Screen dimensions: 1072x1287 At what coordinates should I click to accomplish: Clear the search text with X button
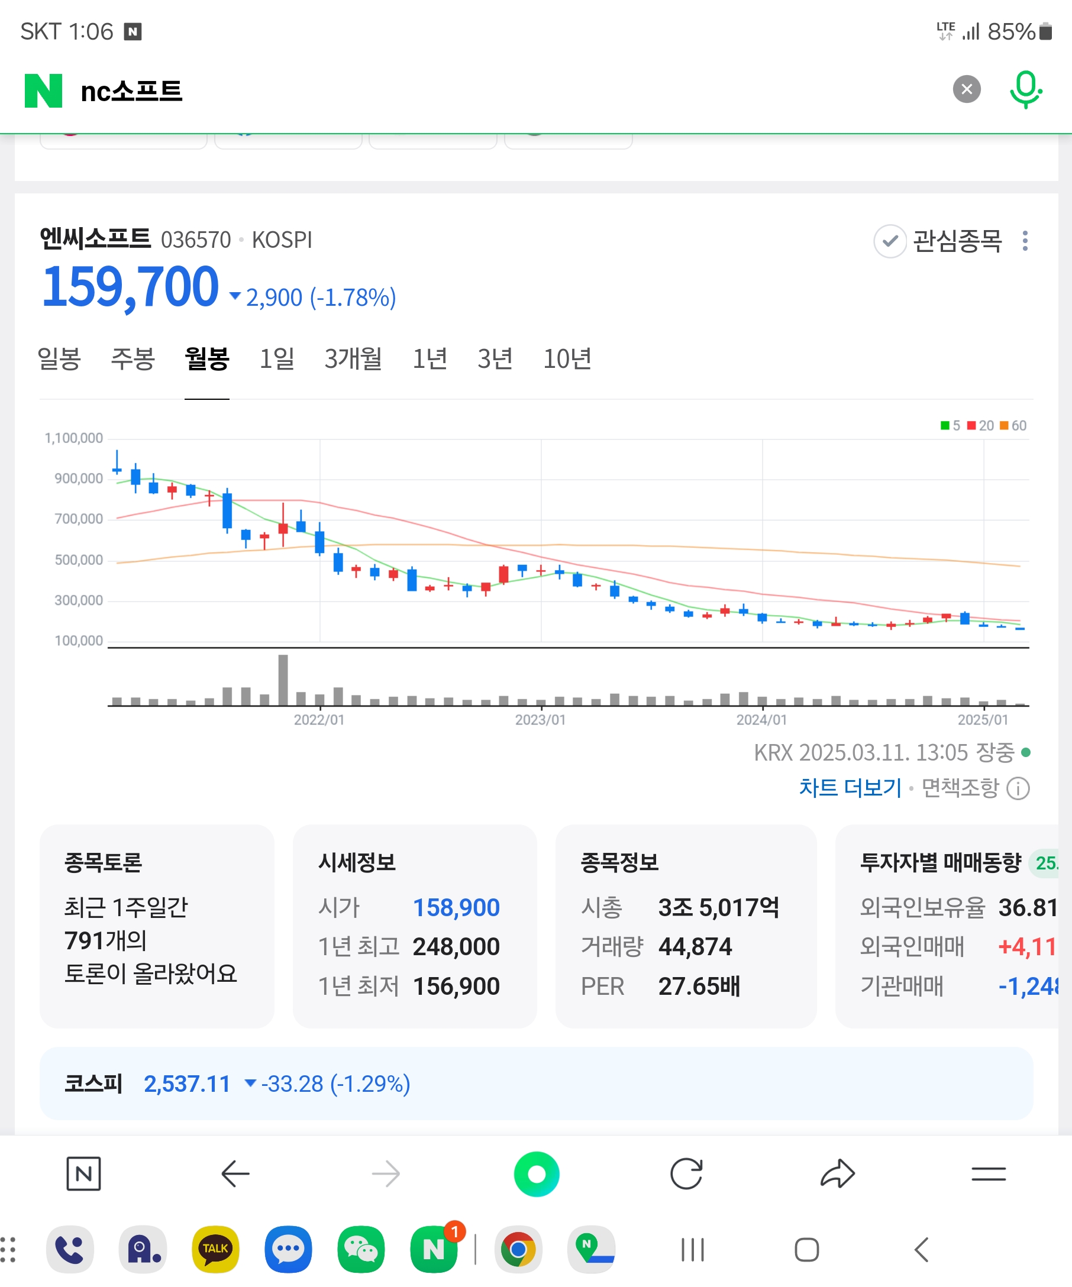pyautogui.click(x=967, y=89)
